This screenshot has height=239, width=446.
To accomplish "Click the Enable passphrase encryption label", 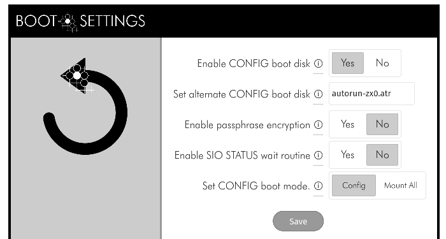I will tap(247, 125).
